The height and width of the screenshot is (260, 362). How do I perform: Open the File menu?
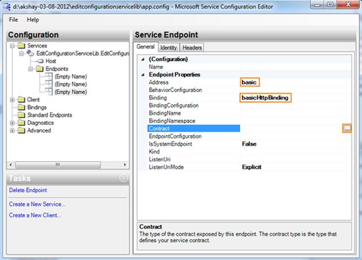[13, 20]
